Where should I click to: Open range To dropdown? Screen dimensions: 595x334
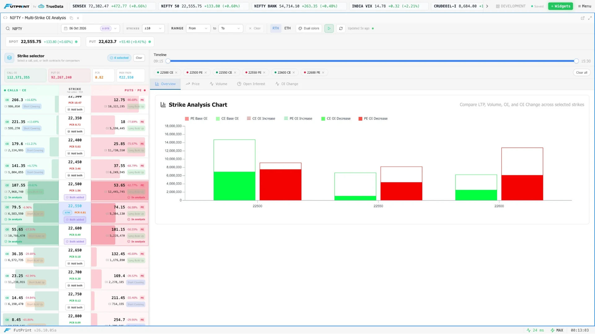[x=231, y=28]
